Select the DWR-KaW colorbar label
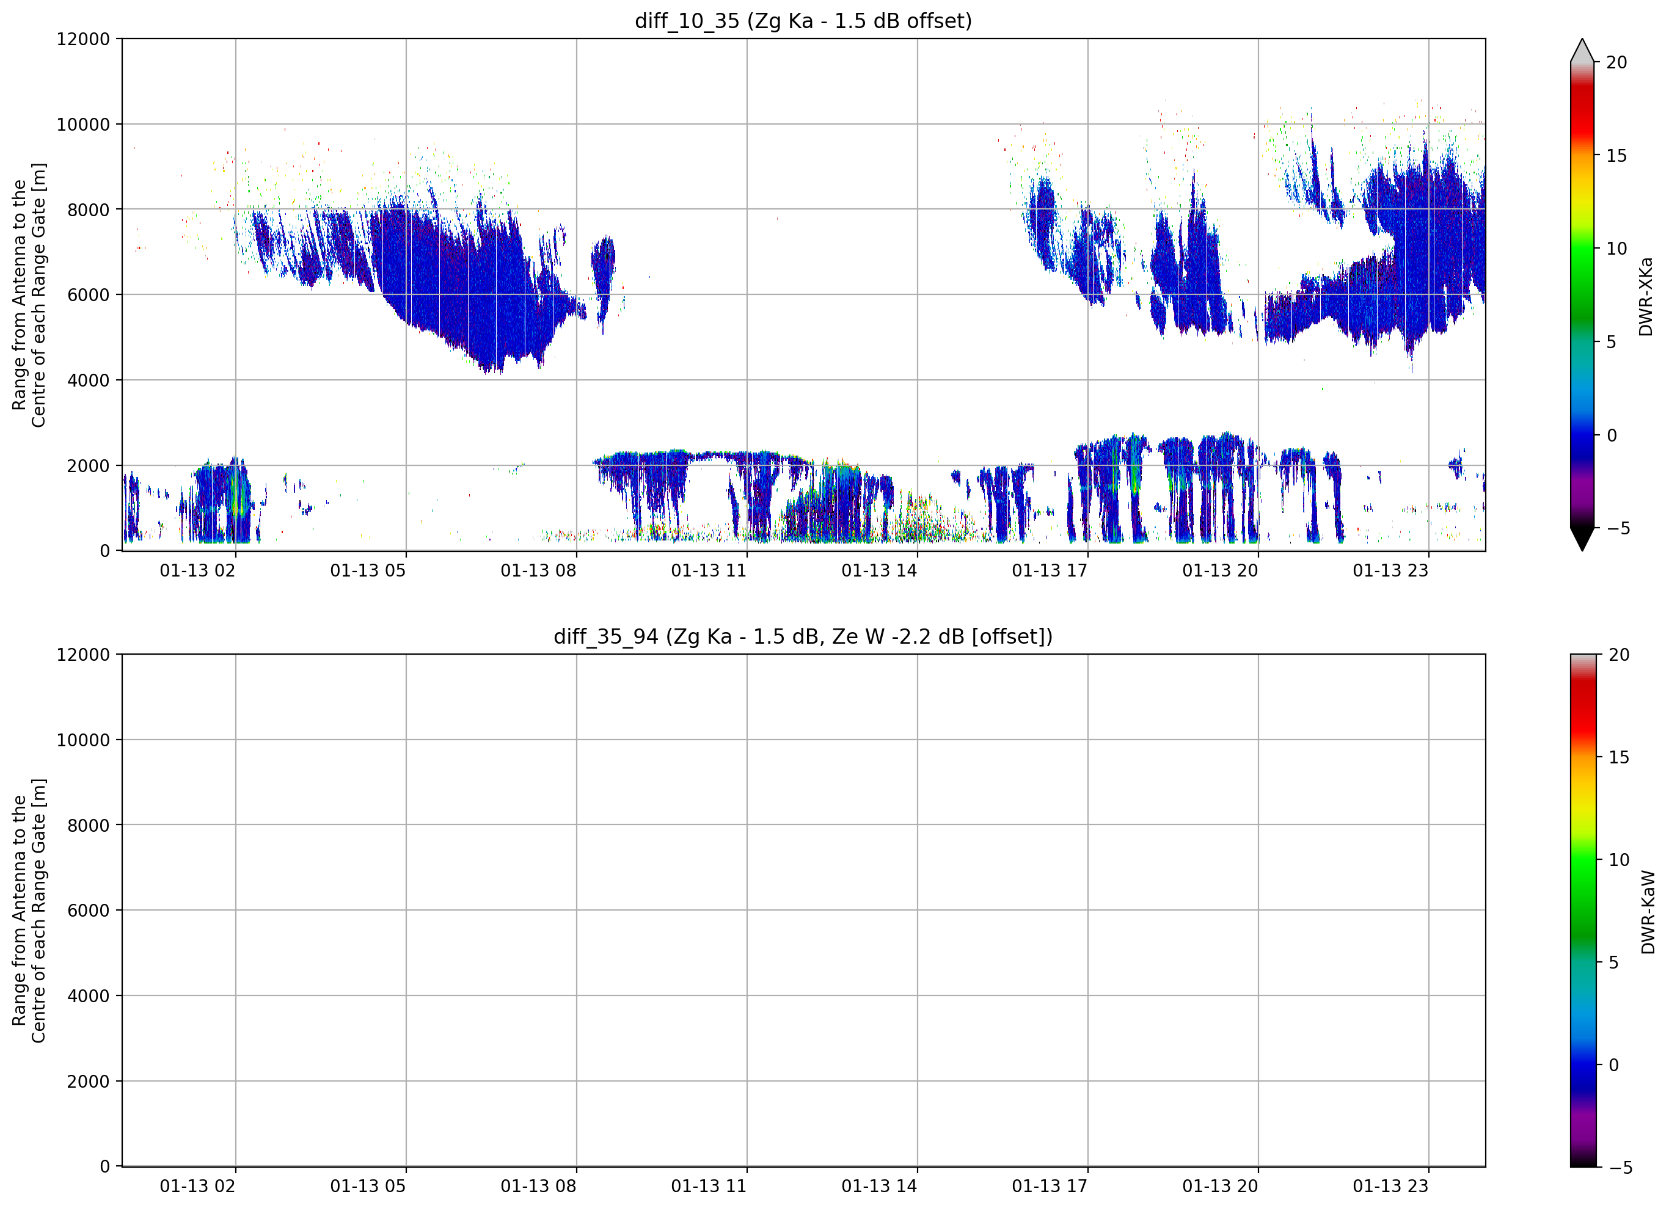This screenshot has height=1208, width=1669. [x=1648, y=913]
